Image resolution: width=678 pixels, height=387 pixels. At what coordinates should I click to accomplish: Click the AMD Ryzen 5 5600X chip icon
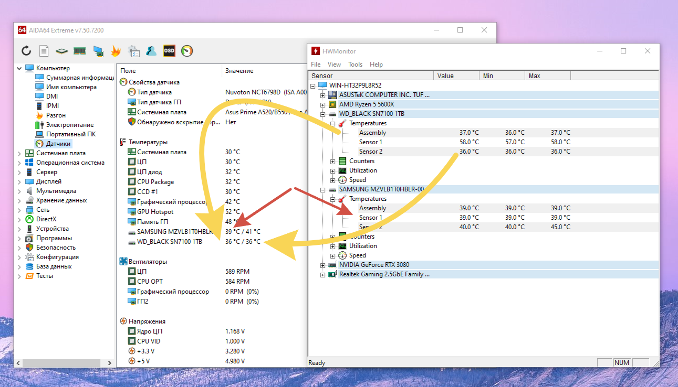click(x=332, y=104)
